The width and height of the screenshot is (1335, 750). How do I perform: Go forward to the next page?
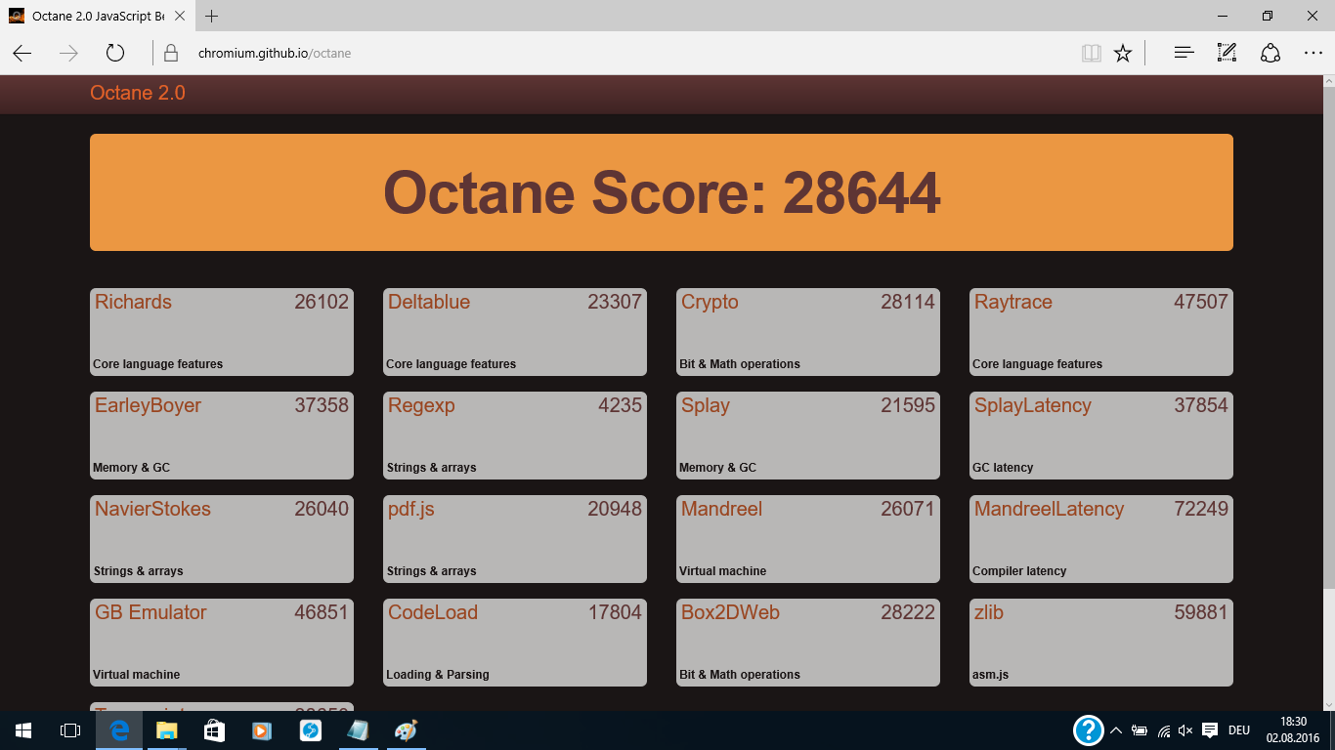(x=68, y=53)
